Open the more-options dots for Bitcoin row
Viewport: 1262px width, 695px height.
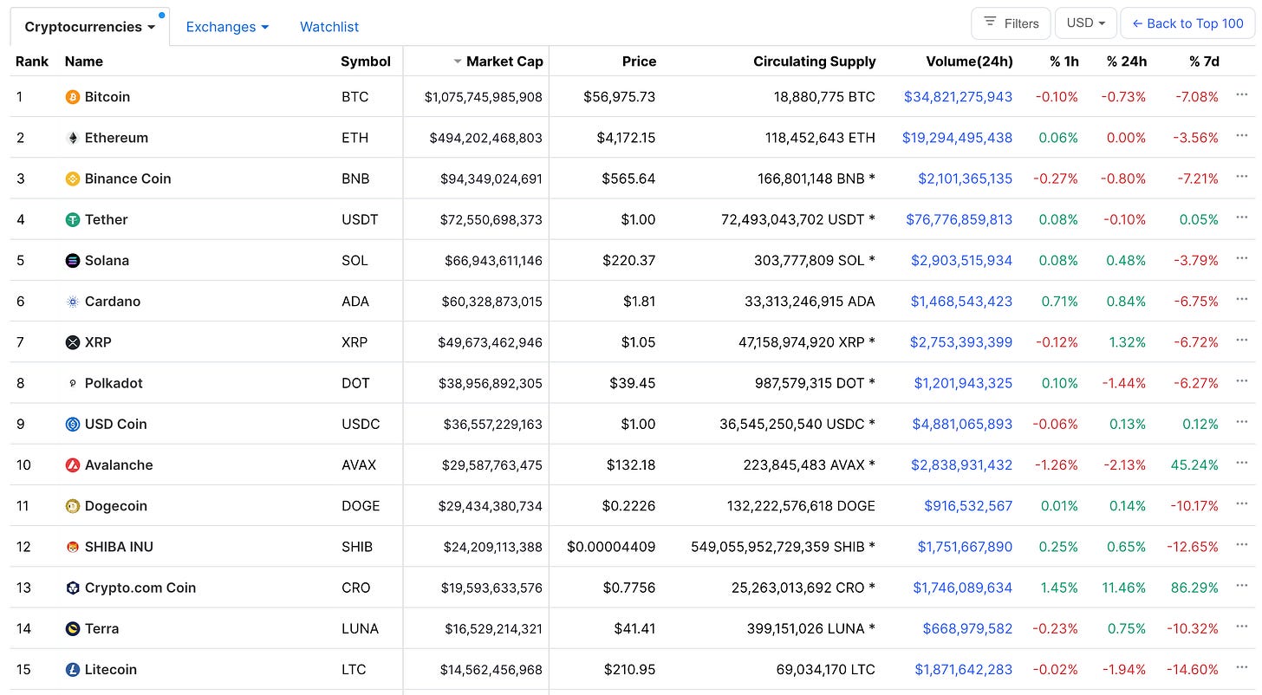coord(1241,94)
